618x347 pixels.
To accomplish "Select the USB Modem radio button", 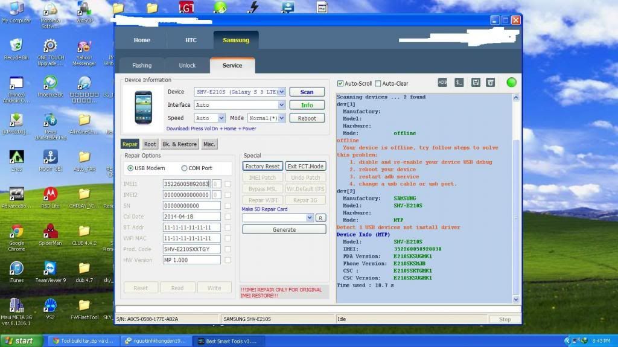I will [130, 168].
